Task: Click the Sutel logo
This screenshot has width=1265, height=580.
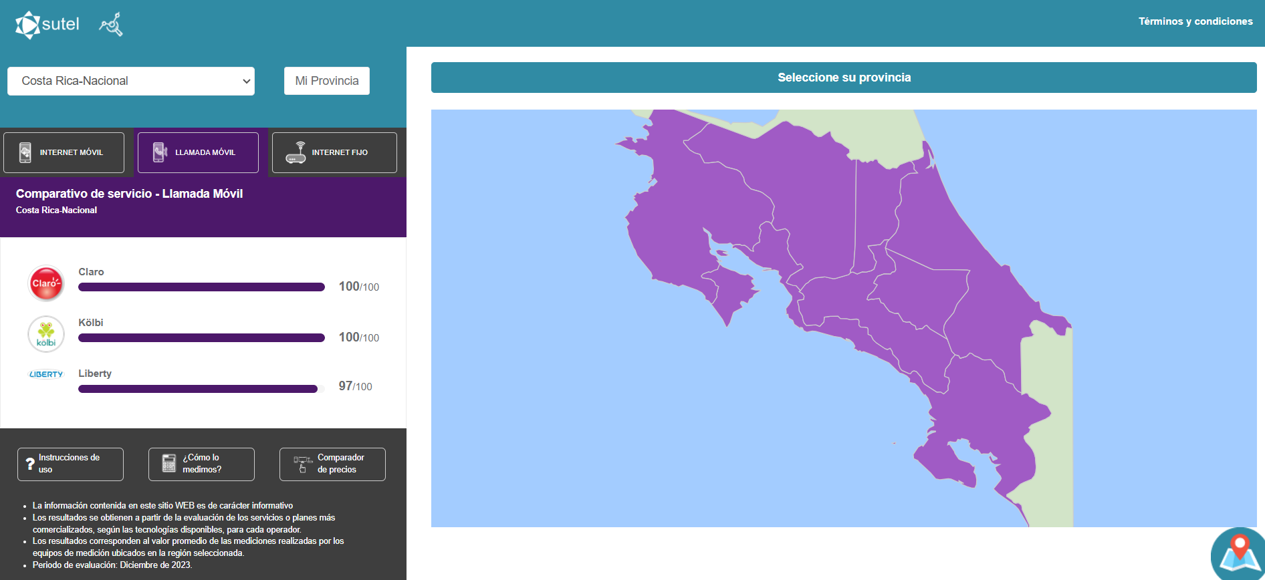Action: coord(47,25)
